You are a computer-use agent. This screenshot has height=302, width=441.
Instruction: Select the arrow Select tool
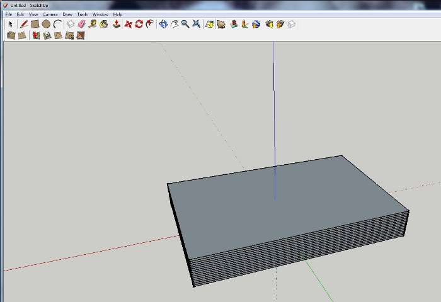click(11, 25)
